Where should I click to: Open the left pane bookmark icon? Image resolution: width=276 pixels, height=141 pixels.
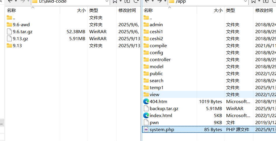(115, 1)
